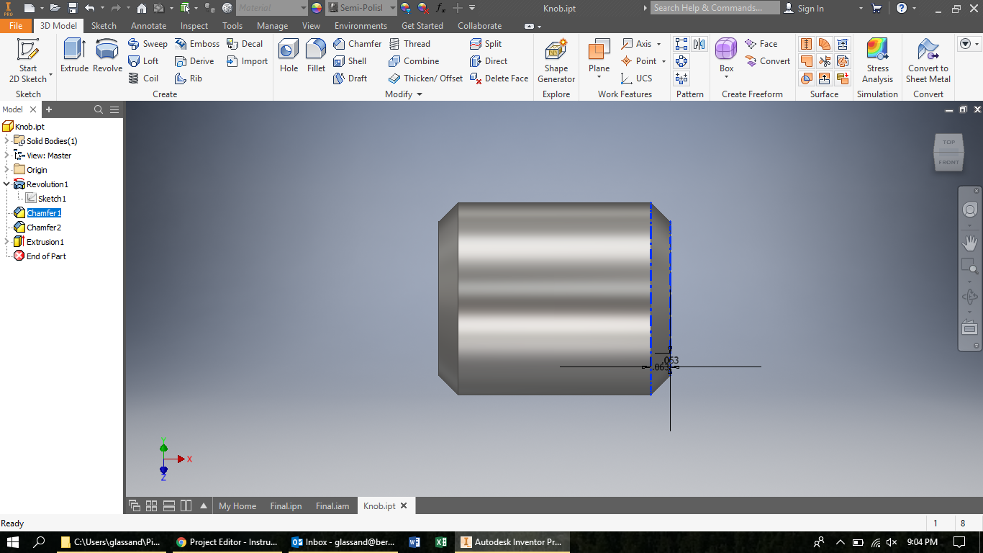Click the ViewCube FRONT face
The image size is (983, 553).
pyautogui.click(x=948, y=163)
